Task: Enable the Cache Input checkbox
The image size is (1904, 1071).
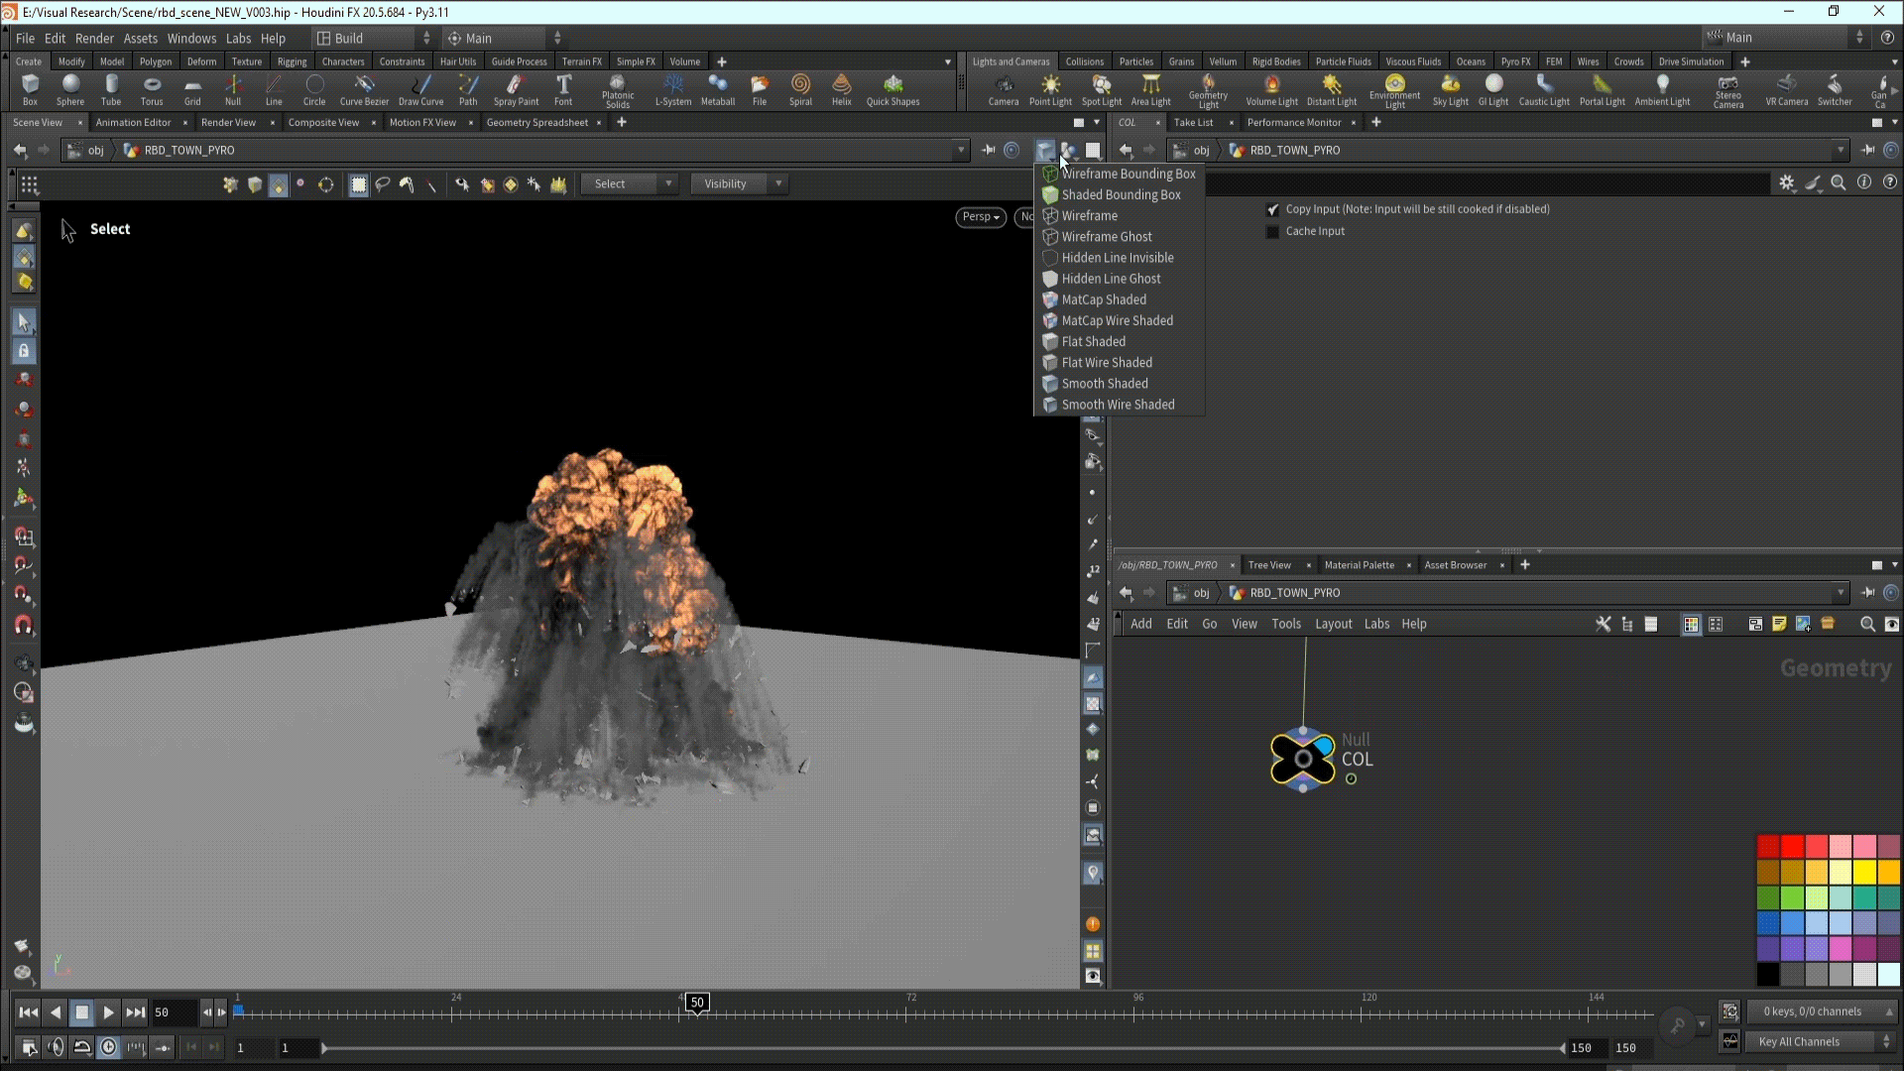Action: [1272, 231]
